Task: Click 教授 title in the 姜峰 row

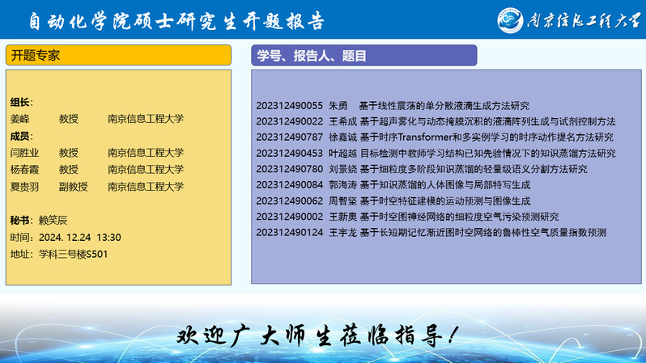Action: click(x=68, y=119)
